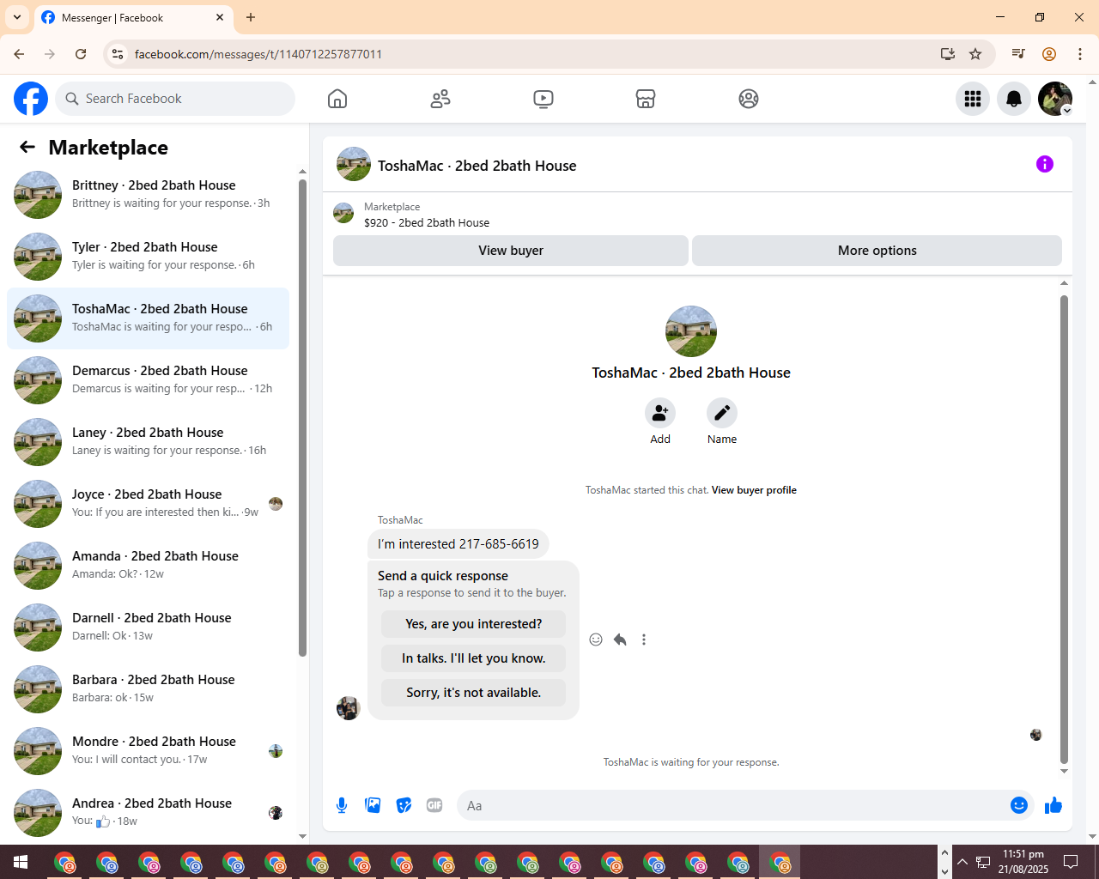Open the Friends icon in top navigation
Viewport: 1099px width, 879px height.
[440, 99]
